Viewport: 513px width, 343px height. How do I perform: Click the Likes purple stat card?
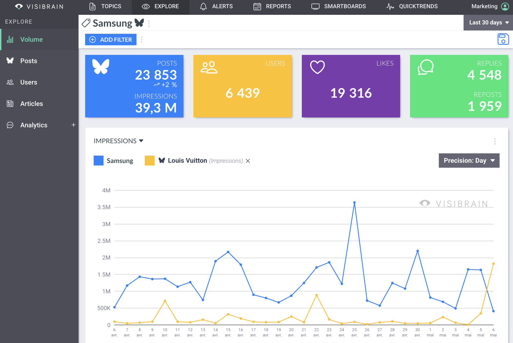pyautogui.click(x=351, y=86)
